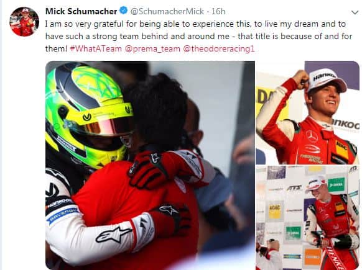This screenshot has width=362, height=270.
Task: Click the tweet text starting 'I am so very grateful'
Action: (199, 37)
